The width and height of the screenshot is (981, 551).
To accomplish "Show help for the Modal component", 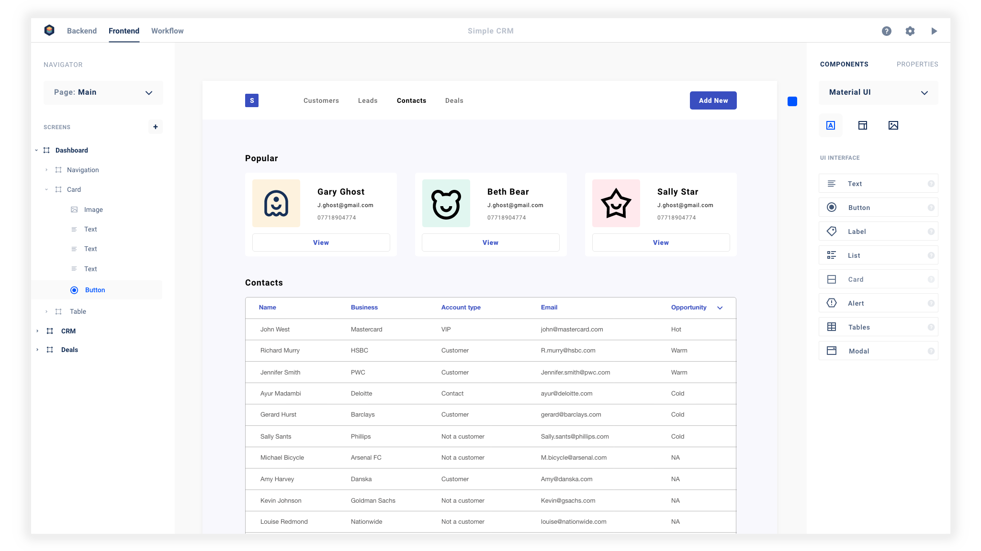I will (x=931, y=351).
